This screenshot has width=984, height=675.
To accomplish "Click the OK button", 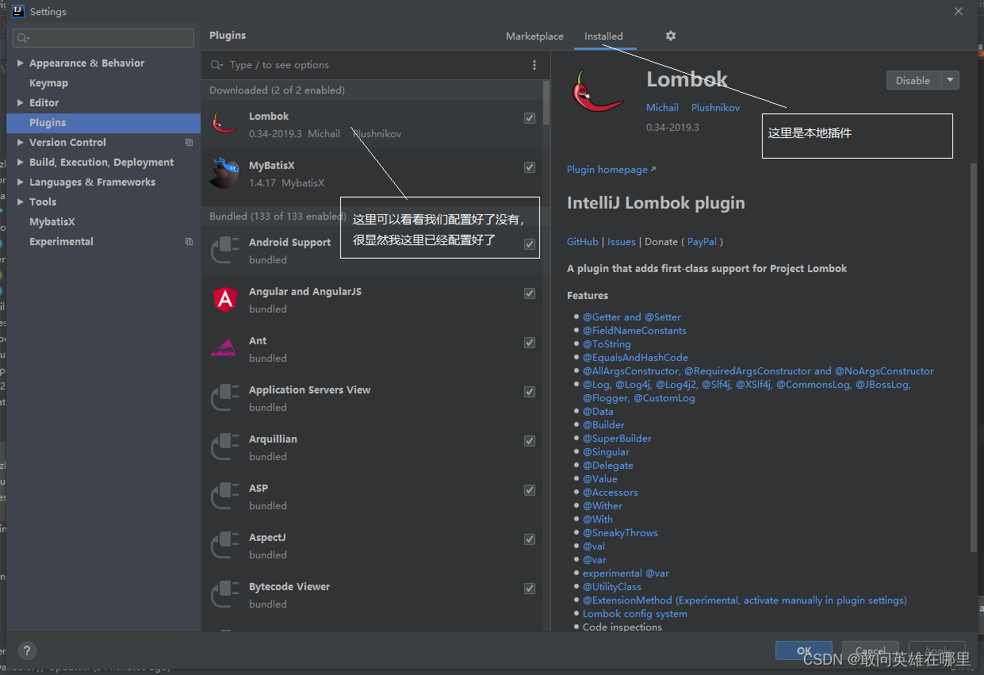I will tap(804, 650).
